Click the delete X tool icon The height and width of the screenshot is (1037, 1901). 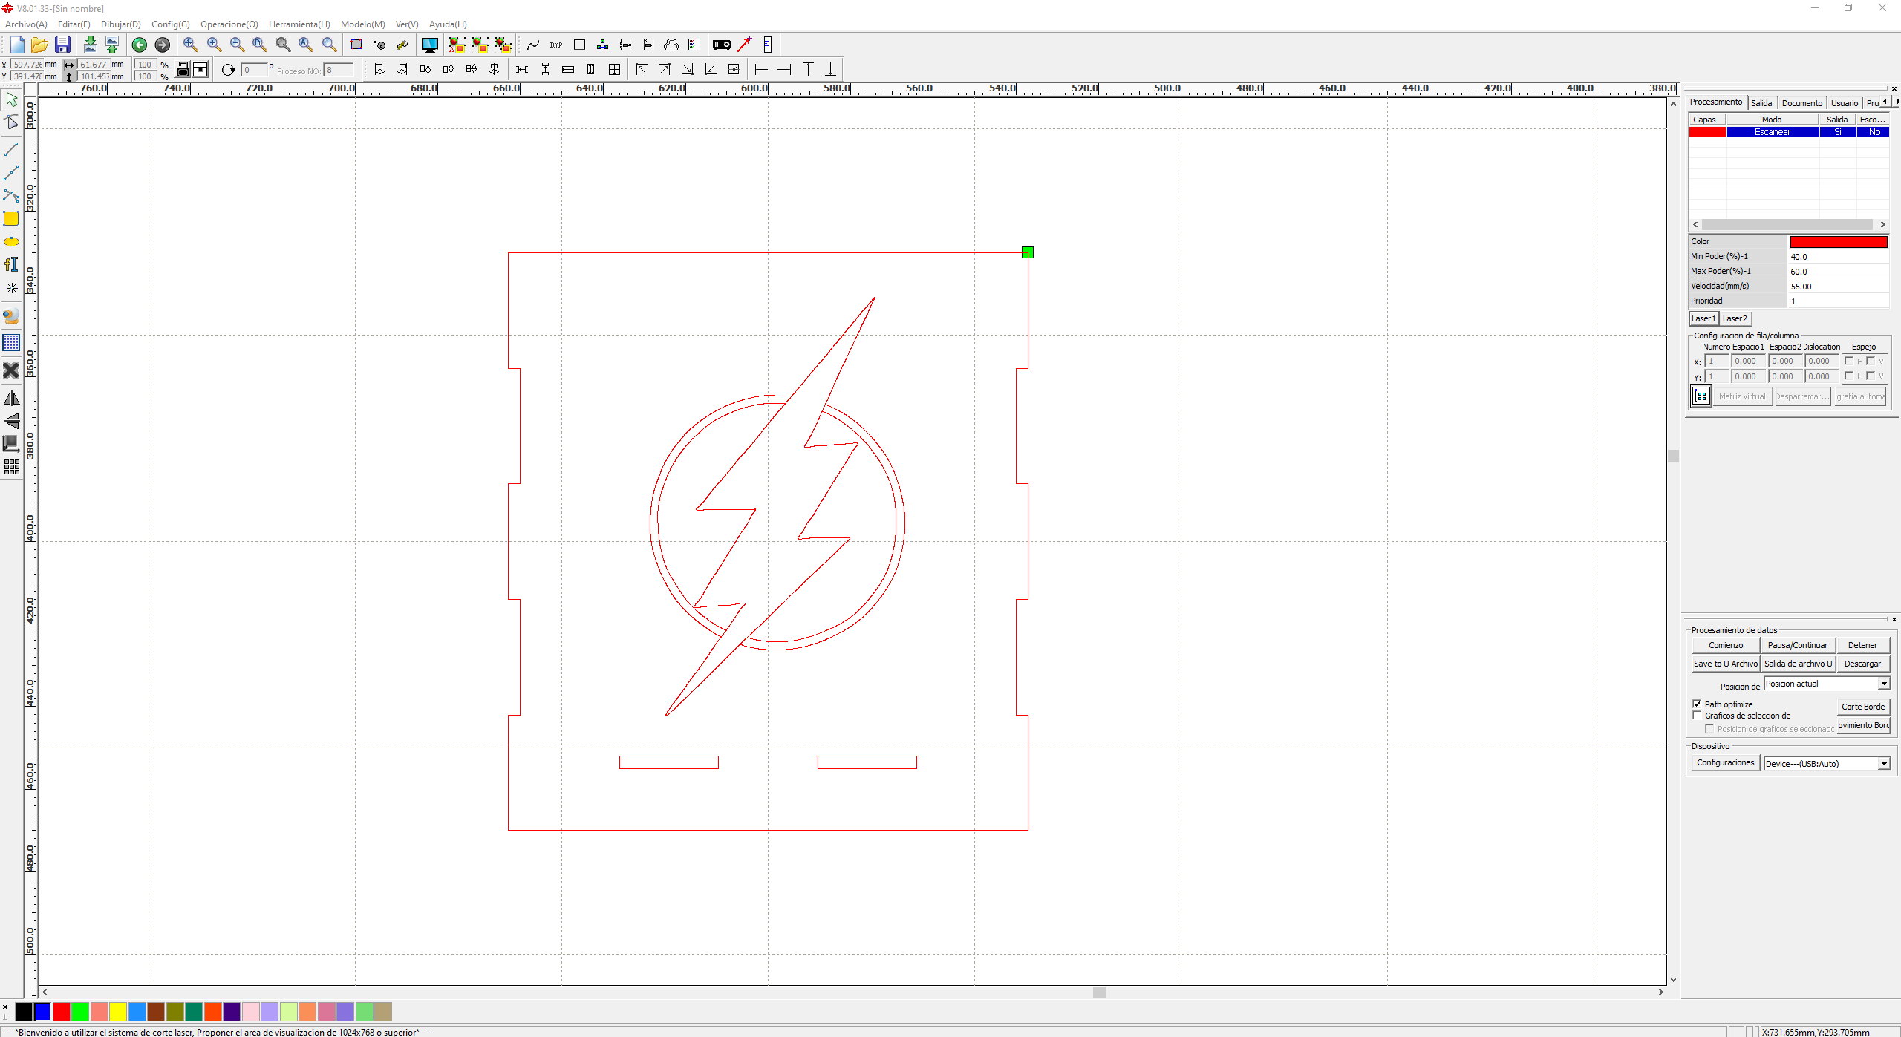point(11,370)
